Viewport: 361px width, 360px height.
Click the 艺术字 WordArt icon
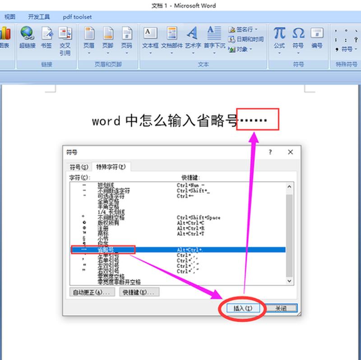click(193, 33)
